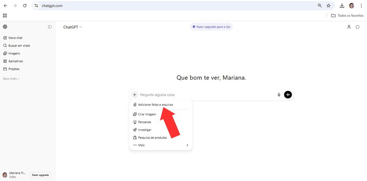Image resolution: width=367 pixels, height=181 pixels.
Task: Reload the chatgpt.com page
Action: point(25,6)
